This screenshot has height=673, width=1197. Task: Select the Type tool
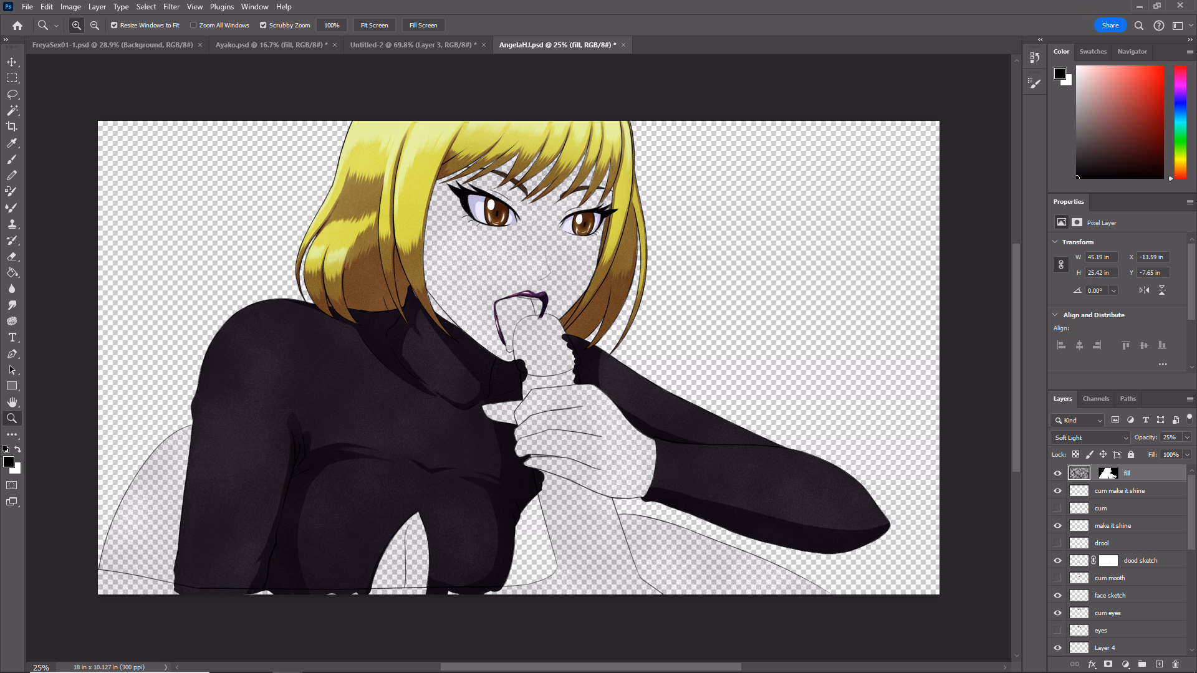click(x=12, y=337)
